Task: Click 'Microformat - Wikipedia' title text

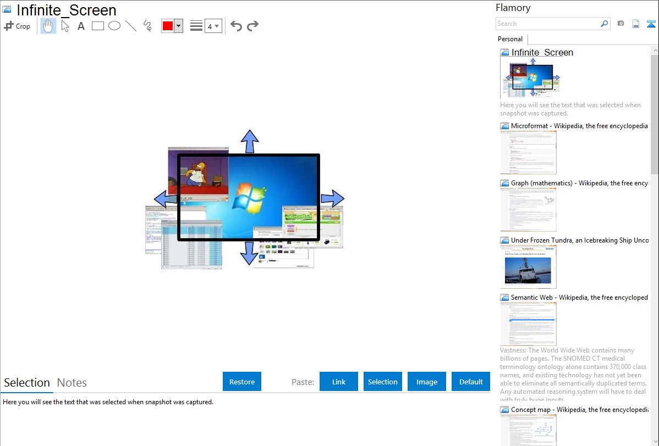Action: 579,126
